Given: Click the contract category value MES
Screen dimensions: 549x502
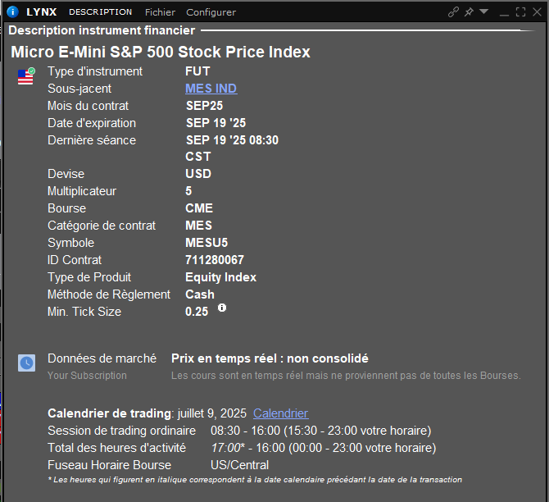Looking at the screenshot, I should (198, 226).
